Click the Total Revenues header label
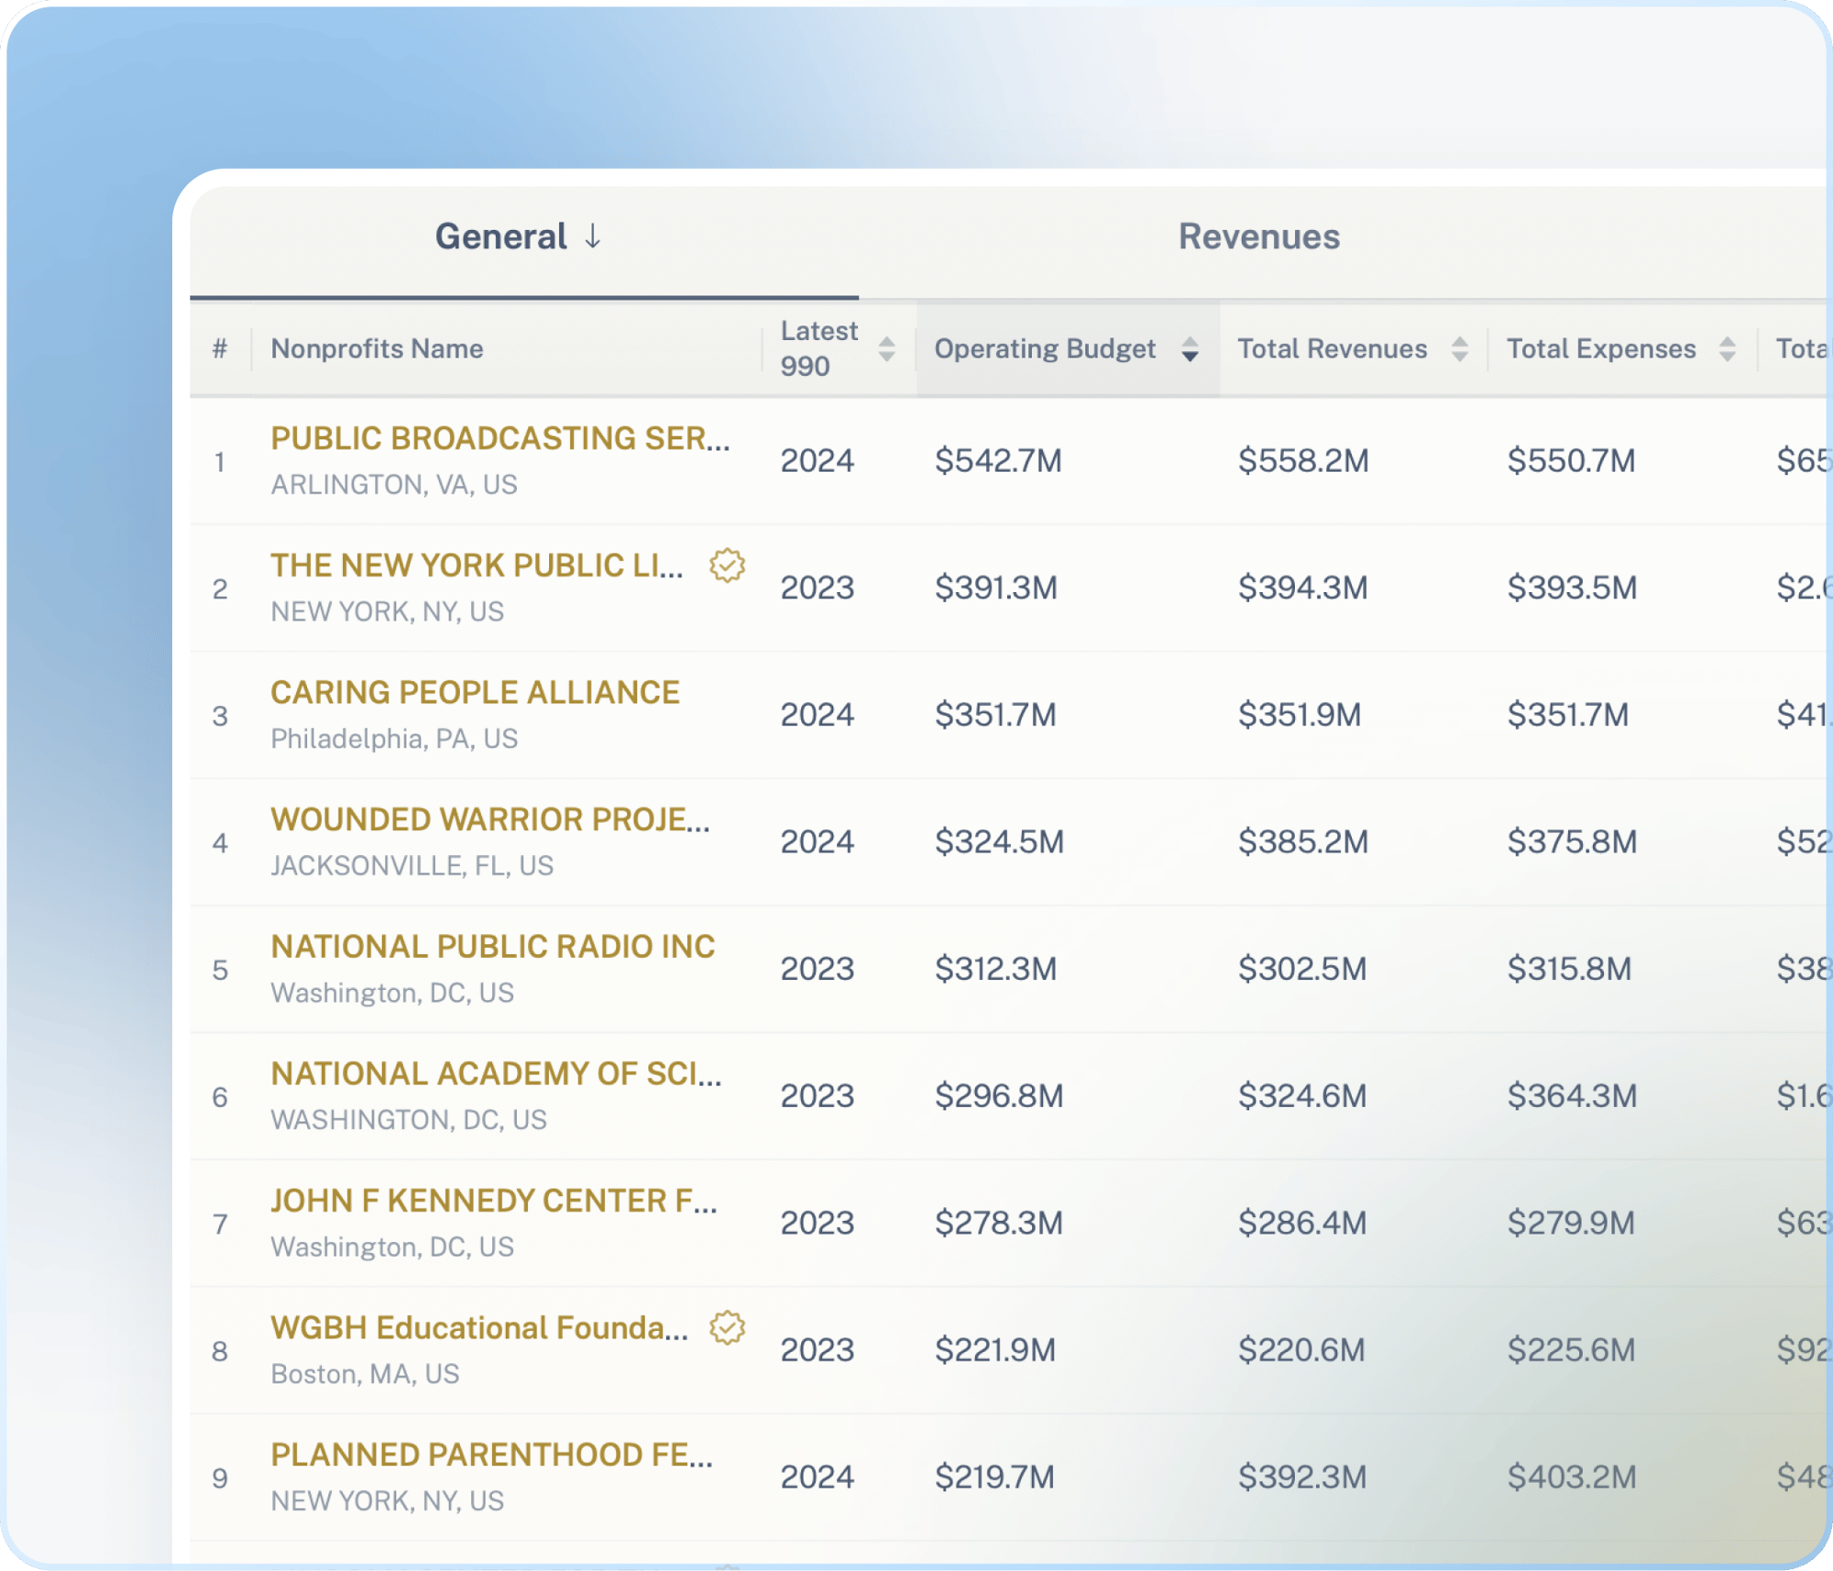Image resolution: width=1833 pixels, height=1571 pixels. pyautogui.click(x=1332, y=349)
